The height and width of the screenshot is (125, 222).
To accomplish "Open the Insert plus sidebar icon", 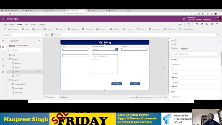I will pos(3,53).
